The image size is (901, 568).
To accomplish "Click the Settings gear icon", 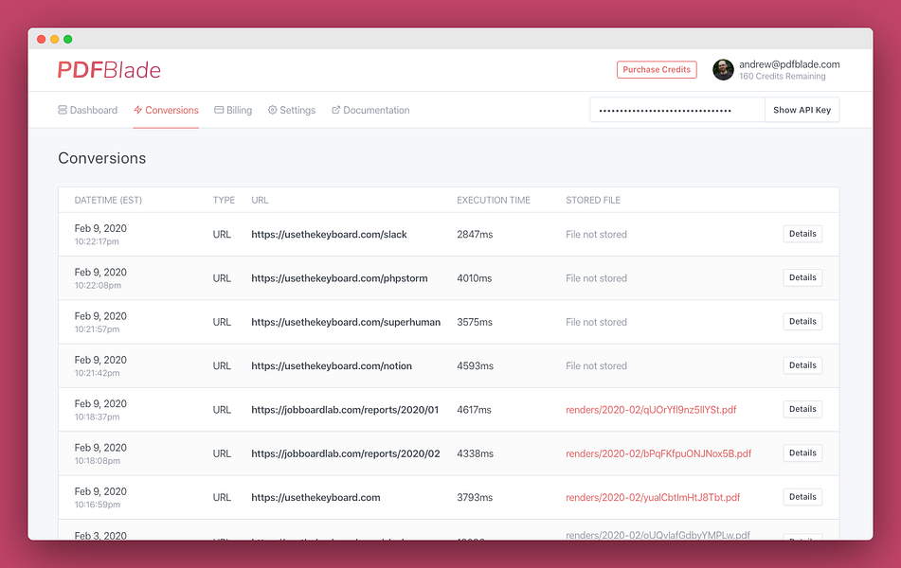I will (x=272, y=110).
